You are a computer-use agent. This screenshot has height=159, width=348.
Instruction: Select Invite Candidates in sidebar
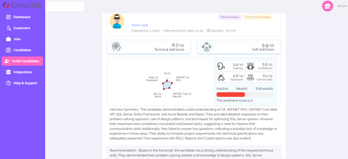pos(22,61)
